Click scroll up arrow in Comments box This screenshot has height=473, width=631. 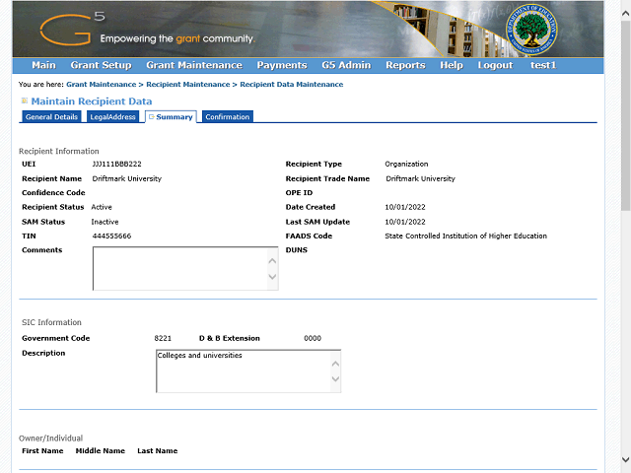(x=273, y=260)
